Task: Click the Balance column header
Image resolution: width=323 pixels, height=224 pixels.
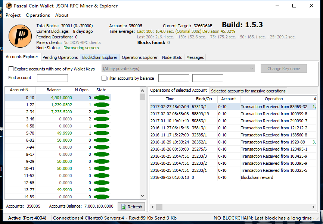Action: pyautogui.click(x=53, y=90)
